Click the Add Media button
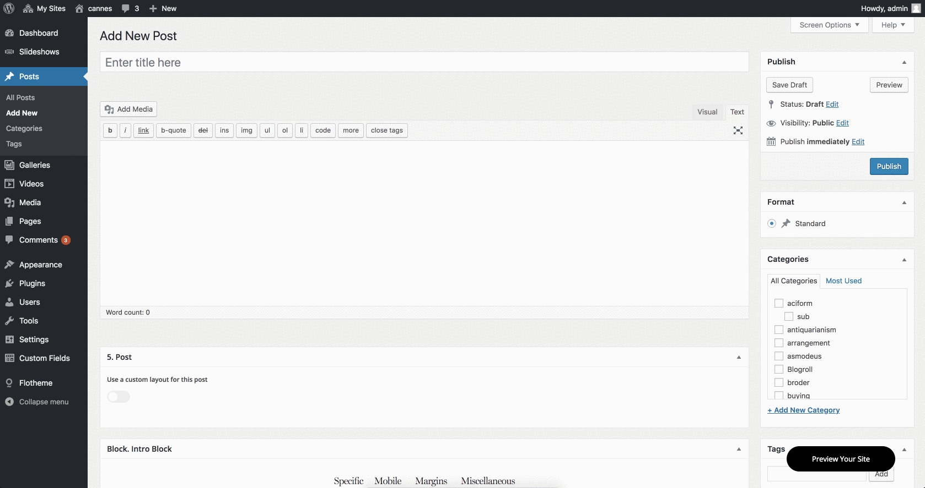 (128, 109)
